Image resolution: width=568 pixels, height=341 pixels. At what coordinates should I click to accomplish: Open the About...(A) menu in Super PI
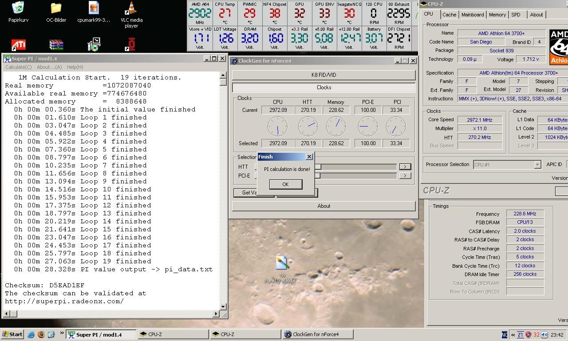(x=49, y=67)
